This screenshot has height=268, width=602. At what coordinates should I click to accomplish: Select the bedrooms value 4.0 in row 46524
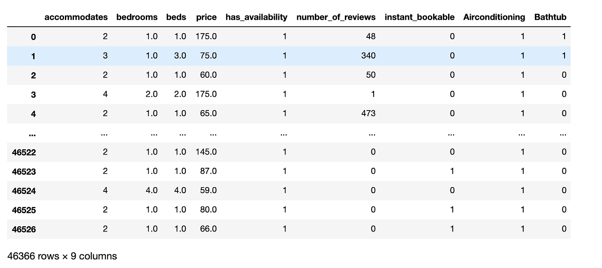[151, 191]
